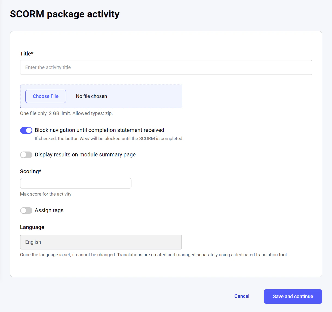The width and height of the screenshot is (332, 312).
Task: Click the 'Max score for the activity' hint
Action: (x=46, y=194)
